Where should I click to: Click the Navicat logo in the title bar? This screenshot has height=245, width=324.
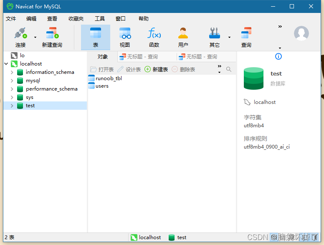[10, 6]
